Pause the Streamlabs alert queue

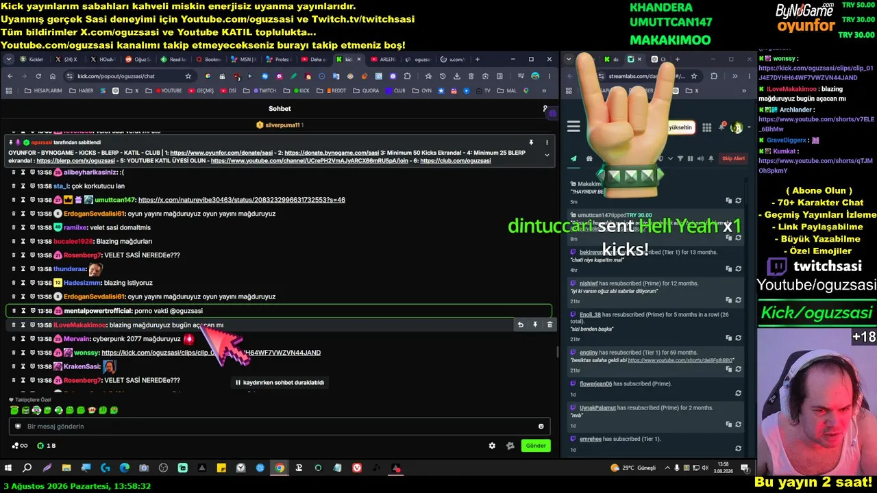(x=690, y=159)
